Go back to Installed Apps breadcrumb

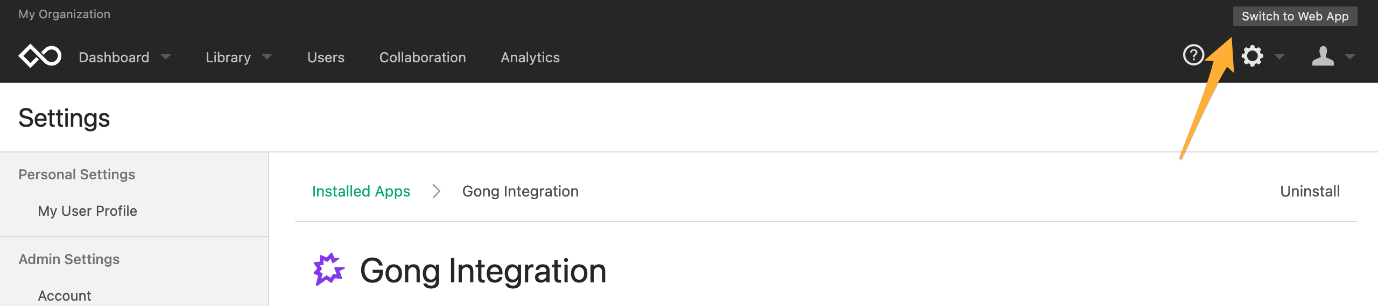pyautogui.click(x=361, y=191)
